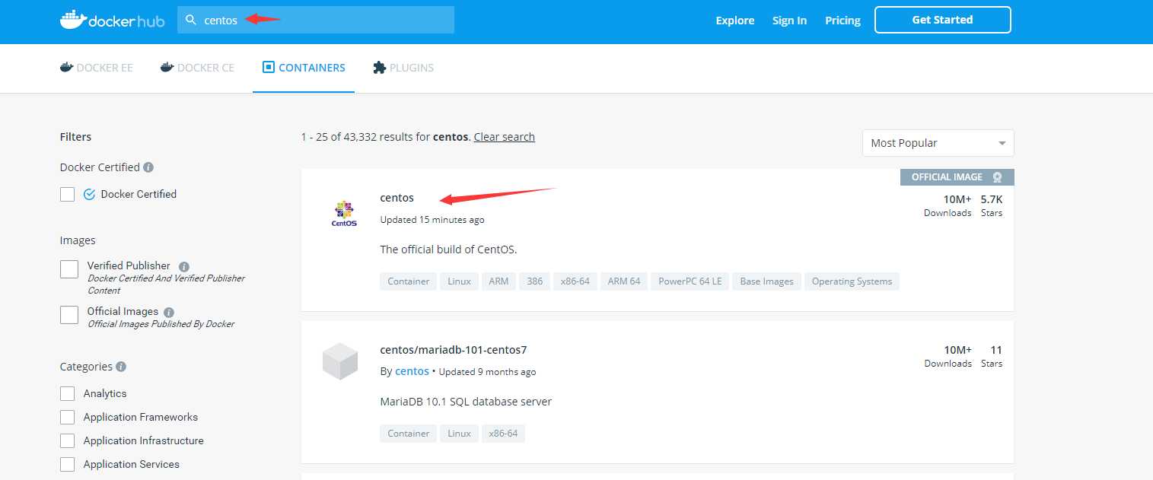Click the Clear search link
This screenshot has width=1153, height=480.
pyautogui.click(x=505, y=137)
